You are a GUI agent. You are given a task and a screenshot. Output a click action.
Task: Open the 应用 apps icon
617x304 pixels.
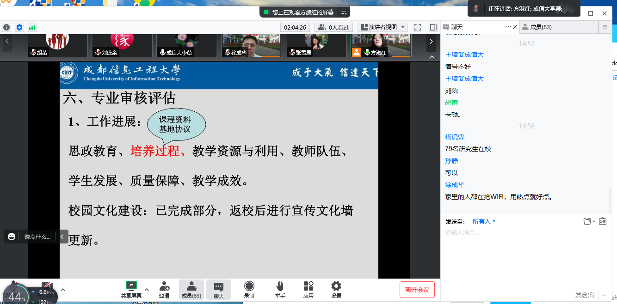(x=308, y=289)
